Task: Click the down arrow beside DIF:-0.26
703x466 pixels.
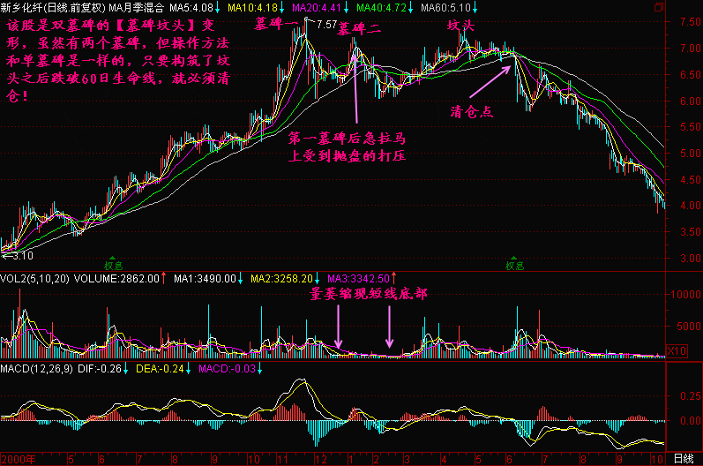Action: [128, 368]
